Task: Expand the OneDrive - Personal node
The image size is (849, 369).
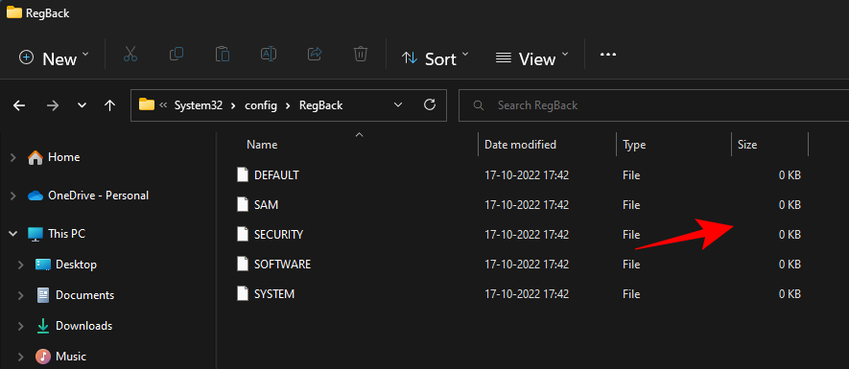Action: click(13, 196)
